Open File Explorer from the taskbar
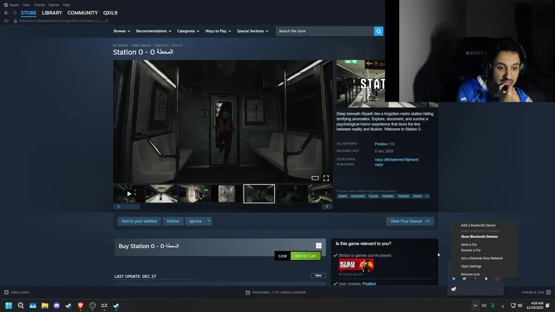 pos(45,305)
